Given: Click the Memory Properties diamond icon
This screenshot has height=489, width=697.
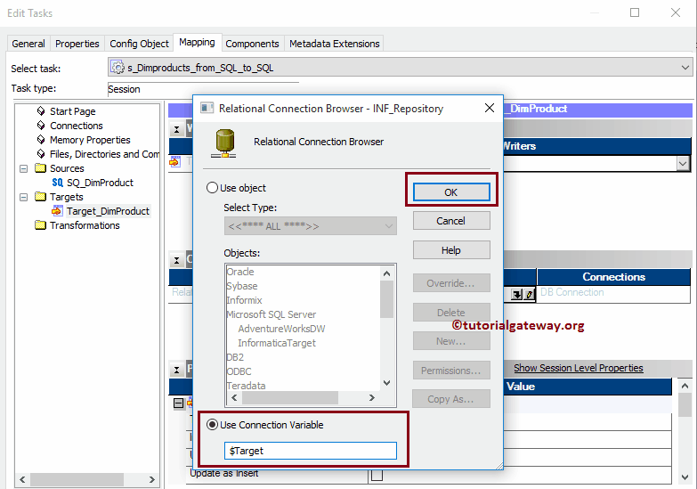Looking at the screenshot, I should click(41, 139).
